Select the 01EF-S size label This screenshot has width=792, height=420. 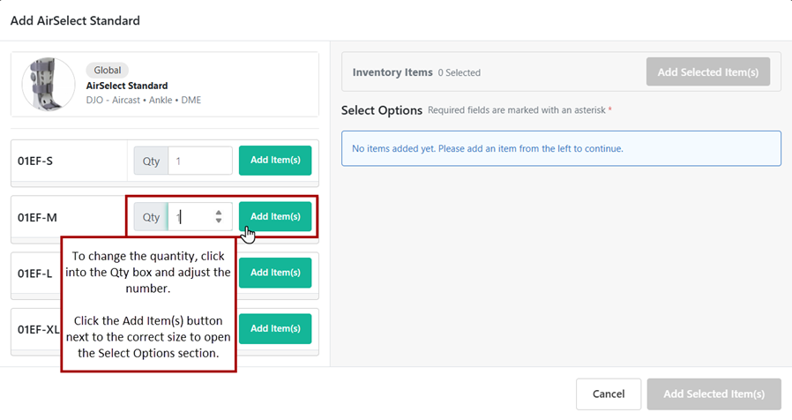(x=35, y=161)
